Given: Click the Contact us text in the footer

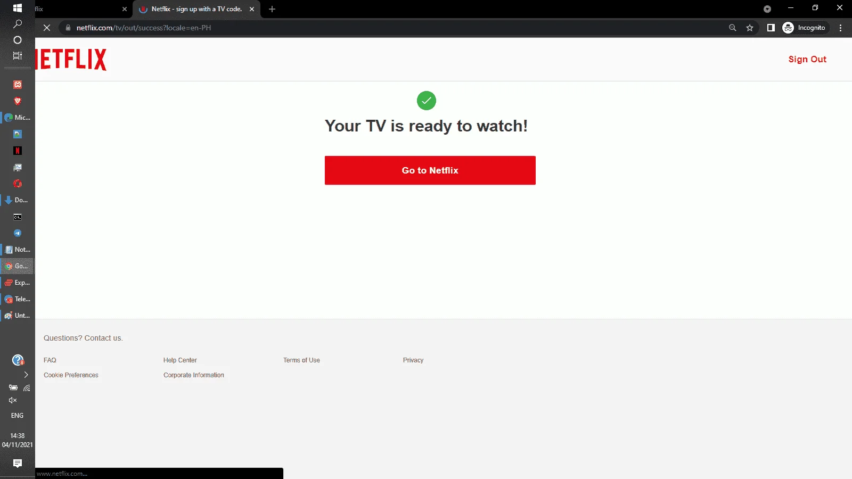Looking at the screenshot, I should [x=103, y=338].
